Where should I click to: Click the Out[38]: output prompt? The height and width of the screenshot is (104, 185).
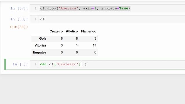tap(19, 27)
